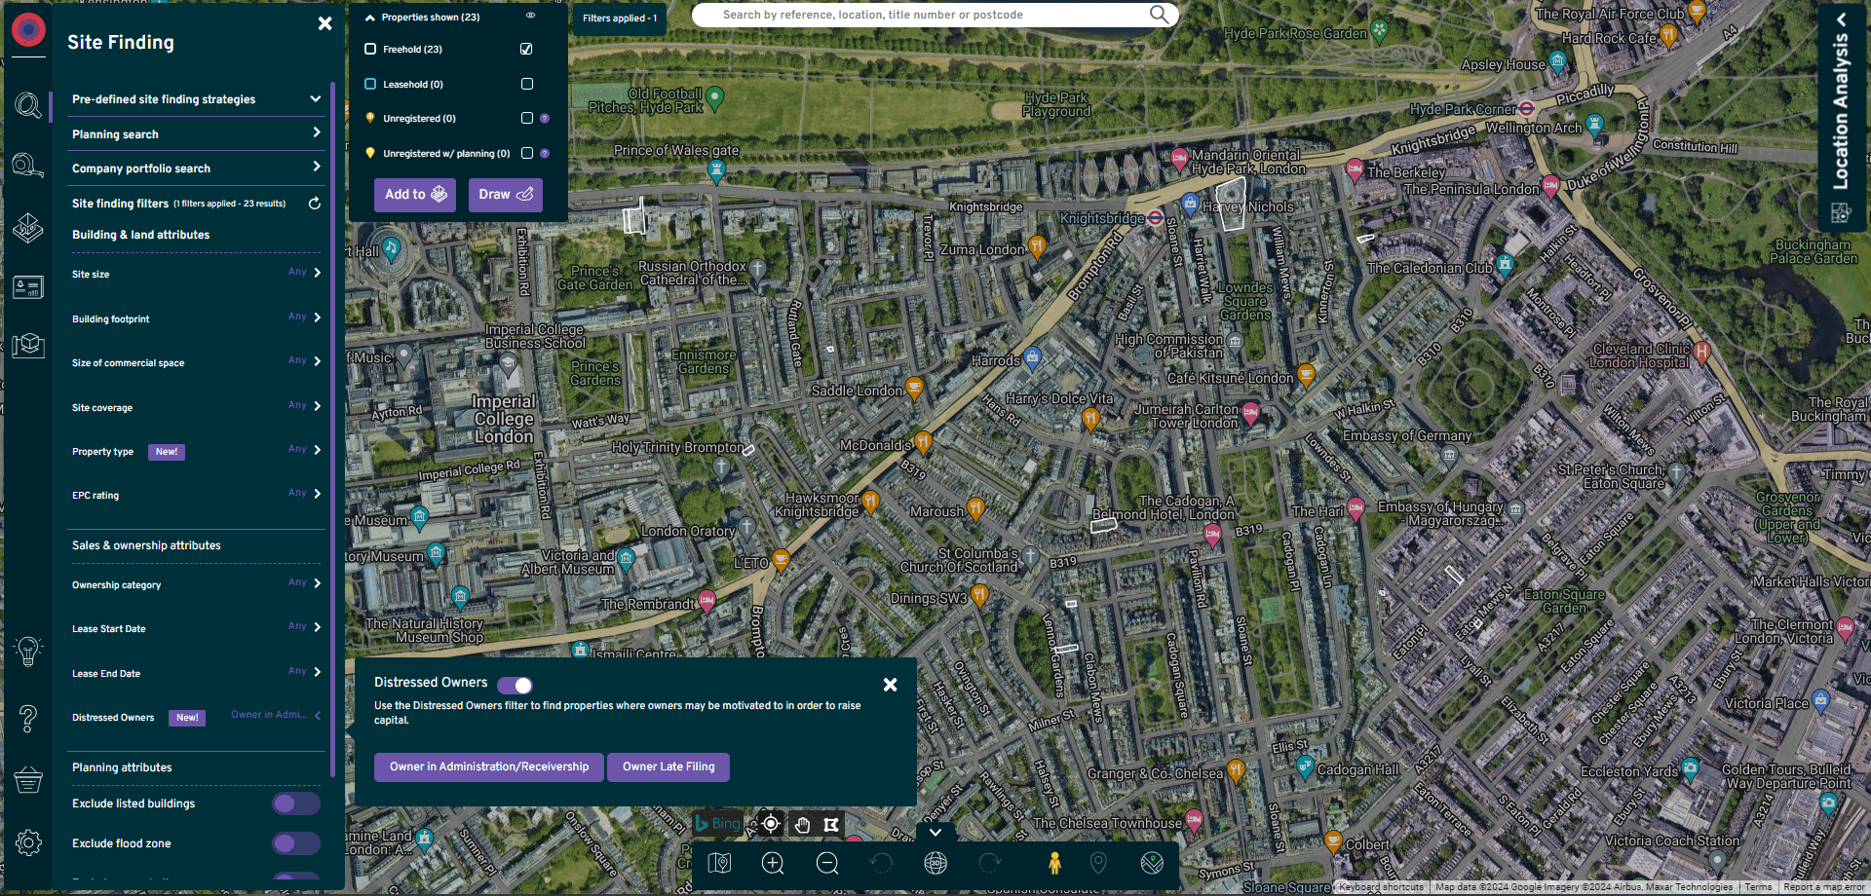Open the help question mark icon
Image resolution: width=1871 pixels, height=896 pixels.
point(28,719)
